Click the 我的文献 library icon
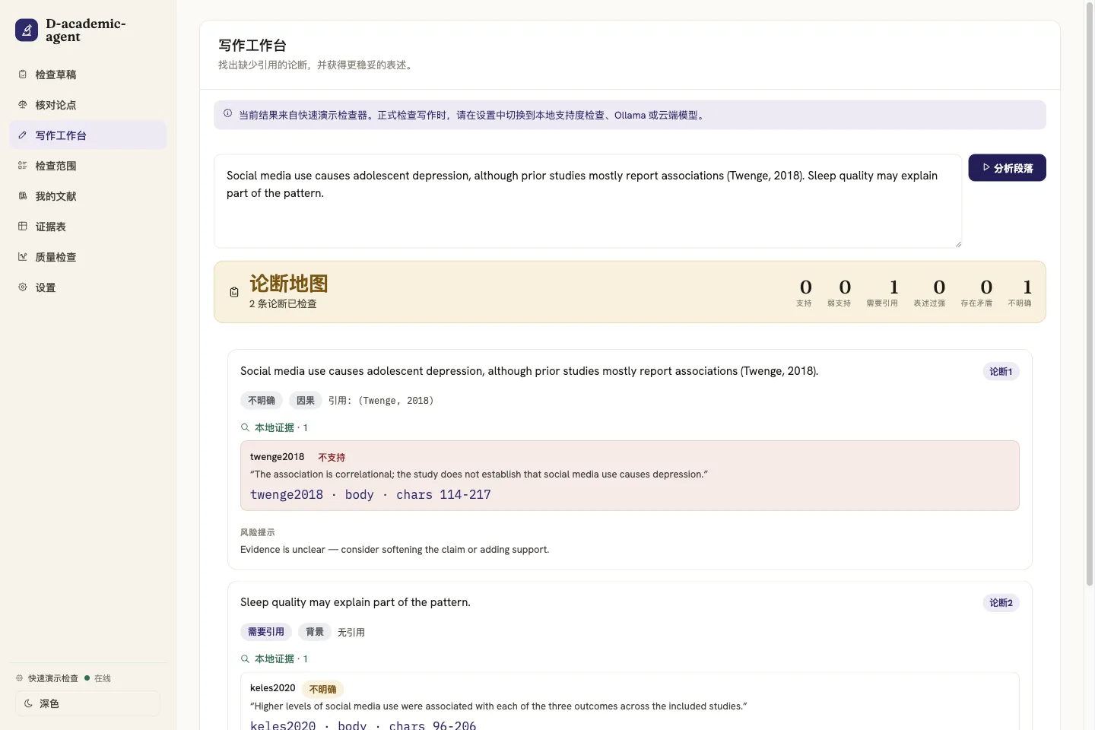Screen dimensions: 1095x730 pos(23,196)
